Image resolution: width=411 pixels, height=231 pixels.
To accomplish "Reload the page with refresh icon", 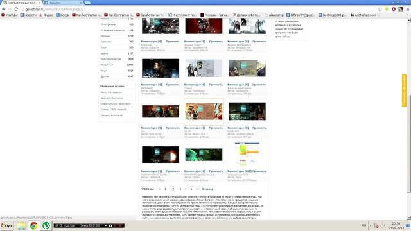I will 16,9.
